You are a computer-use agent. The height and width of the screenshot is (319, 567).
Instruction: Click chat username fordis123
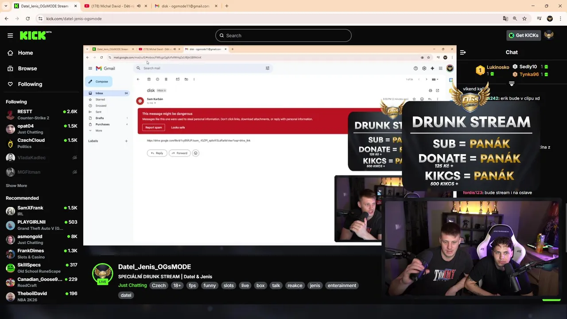point(472,193)
